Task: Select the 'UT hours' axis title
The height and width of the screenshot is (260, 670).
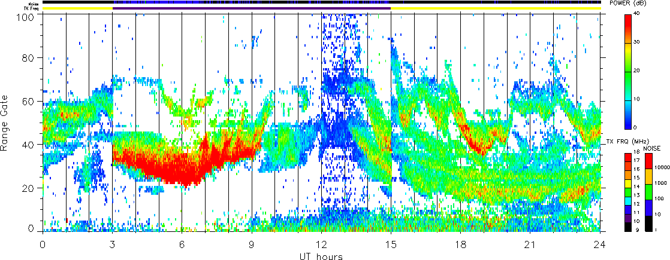Action: pos(321,256)
